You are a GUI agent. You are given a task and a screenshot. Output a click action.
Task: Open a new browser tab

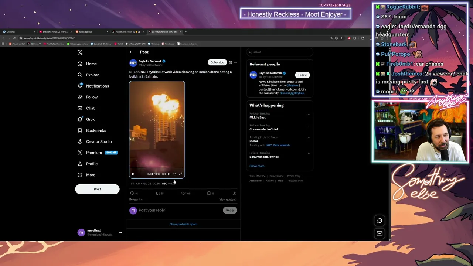click(186, 32)
